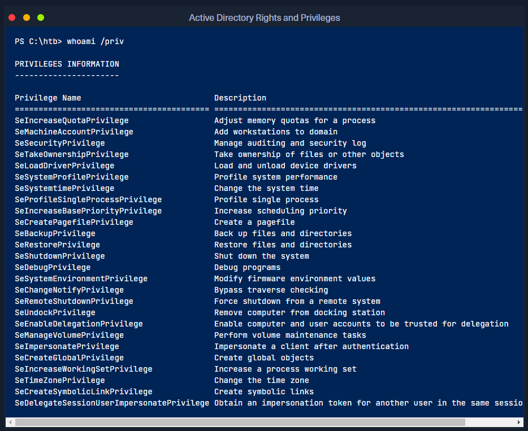Screen dimensions: 528x431
Task: Click the Description column header
Action: 240,98
